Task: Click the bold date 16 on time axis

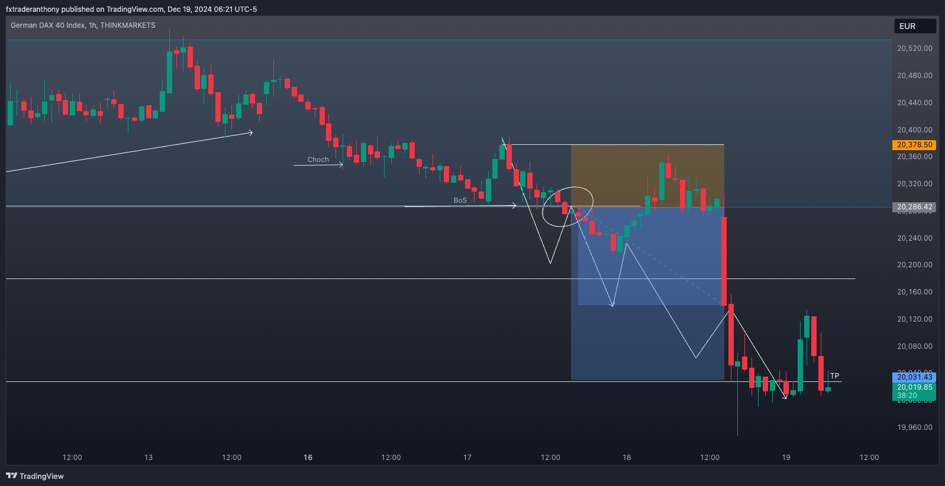Action: tap(308, 458)
